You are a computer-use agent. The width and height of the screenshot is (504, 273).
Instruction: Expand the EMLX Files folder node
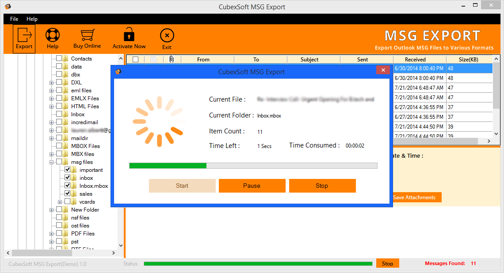(51, 99)
